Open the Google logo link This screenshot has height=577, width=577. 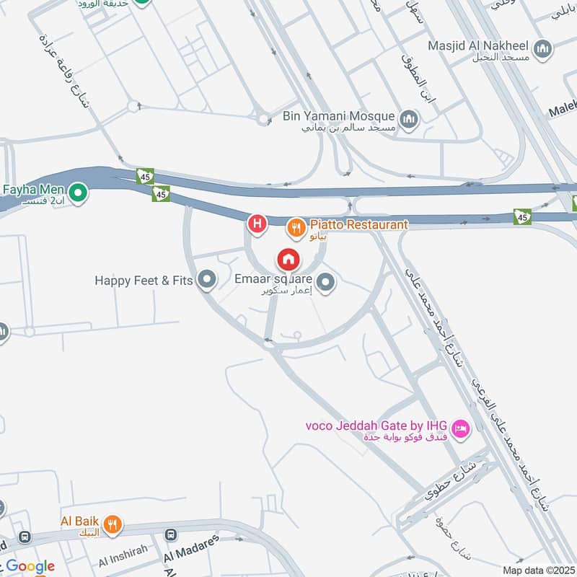coord(30,567)
